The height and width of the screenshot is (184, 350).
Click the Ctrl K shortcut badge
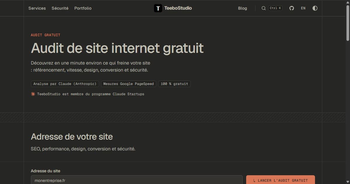tap(275, 8)
